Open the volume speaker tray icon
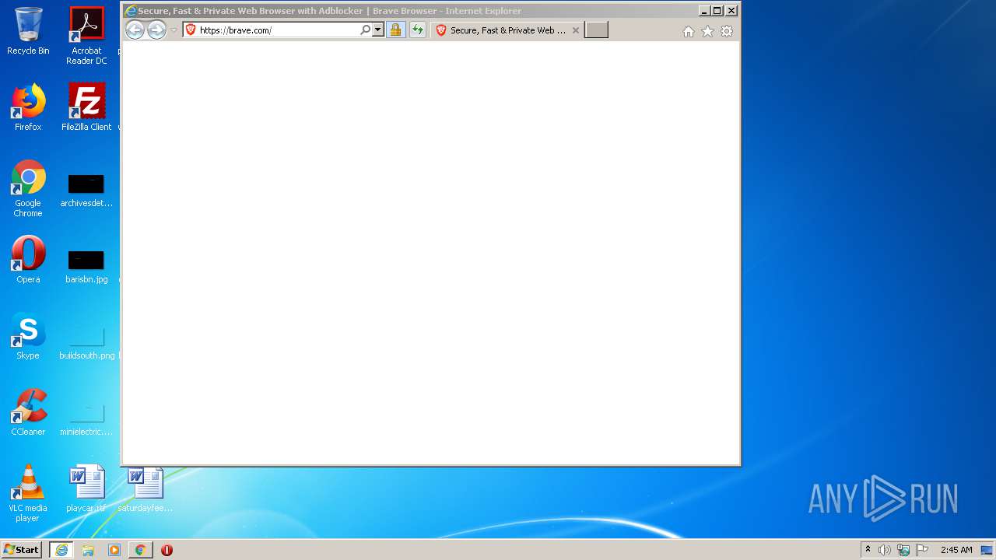The image size is (996, 560). pyautogui.click(x=885, y=550)
